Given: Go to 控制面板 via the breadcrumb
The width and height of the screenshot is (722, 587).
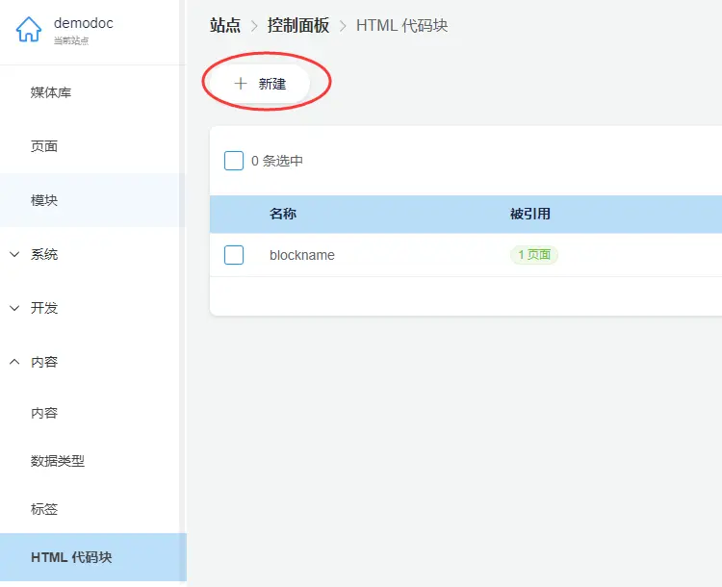Looking at the screenshot, I should tap(298, 25).
